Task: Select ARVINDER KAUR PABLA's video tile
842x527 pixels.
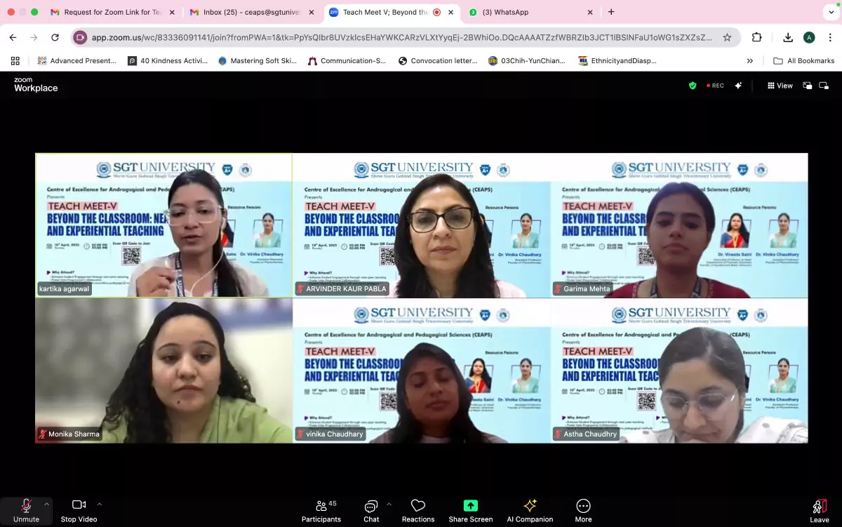Action: [422, 225]
